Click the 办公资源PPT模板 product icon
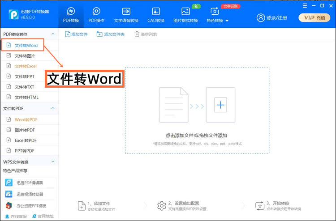Image resolution: width=336 pixels, height=221 pixels. point(9,206)
